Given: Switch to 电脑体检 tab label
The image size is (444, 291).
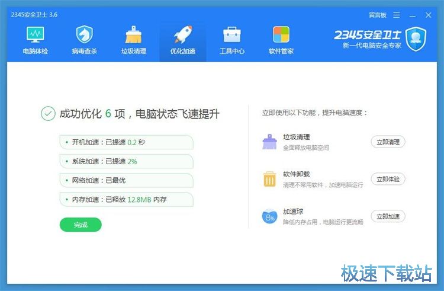Looking at the screenshot, I should pos(36,52).
